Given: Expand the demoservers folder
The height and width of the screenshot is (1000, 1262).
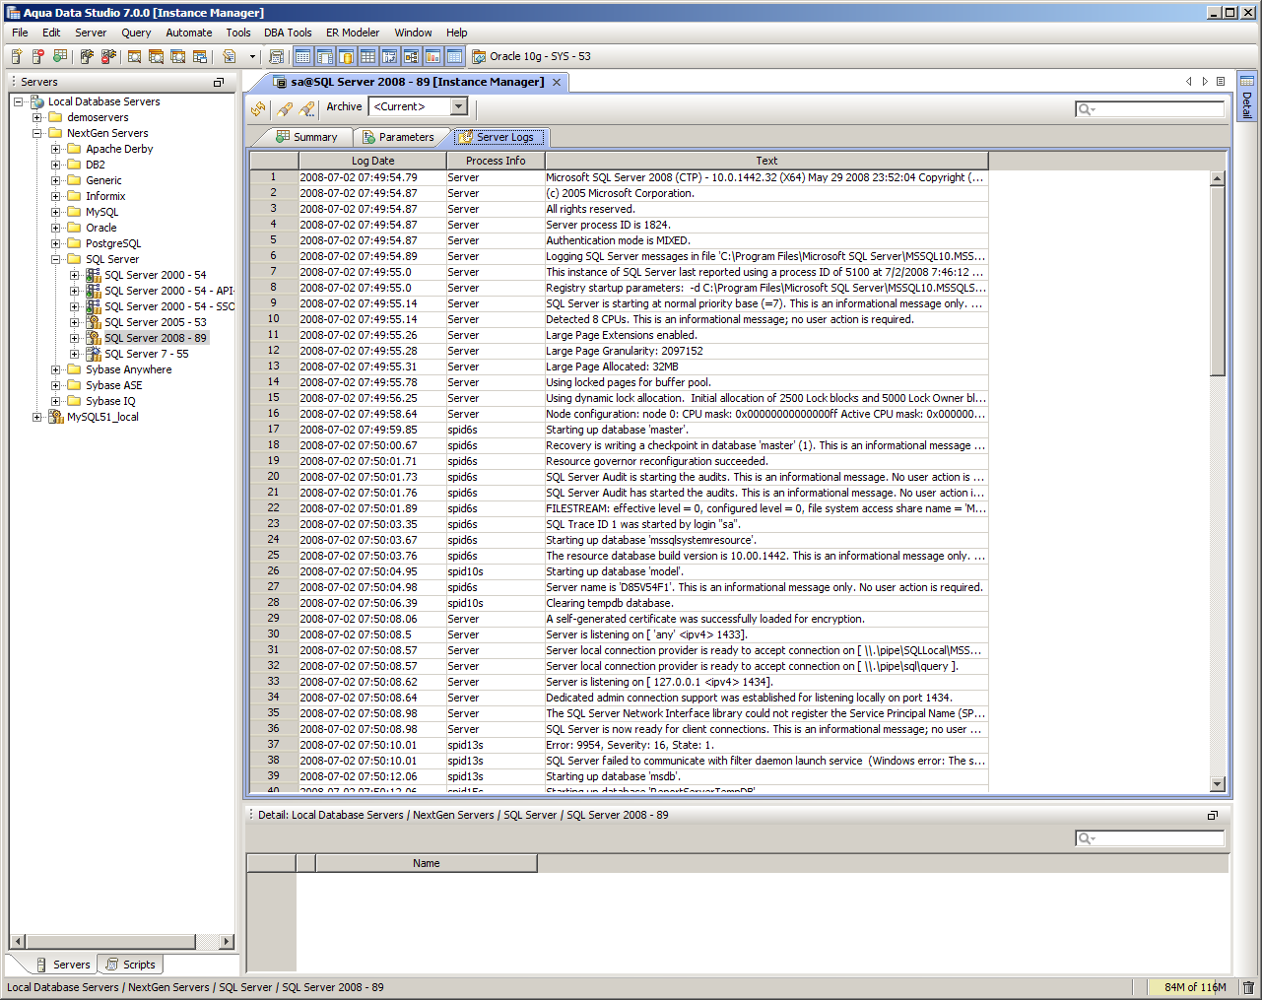Looking at the screenshot, I should click(37, 117).
